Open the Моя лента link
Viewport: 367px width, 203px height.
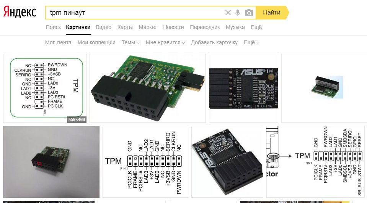(x=58, y=42)
